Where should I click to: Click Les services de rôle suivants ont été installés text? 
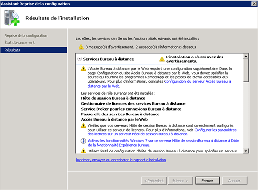118,93
